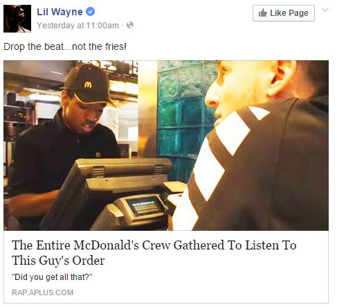The height and width of the screenshot is (307, 337).
Task: Click the small McDonald's logo on the shirt
Action: pyautogui.click(x=98, y=155)
